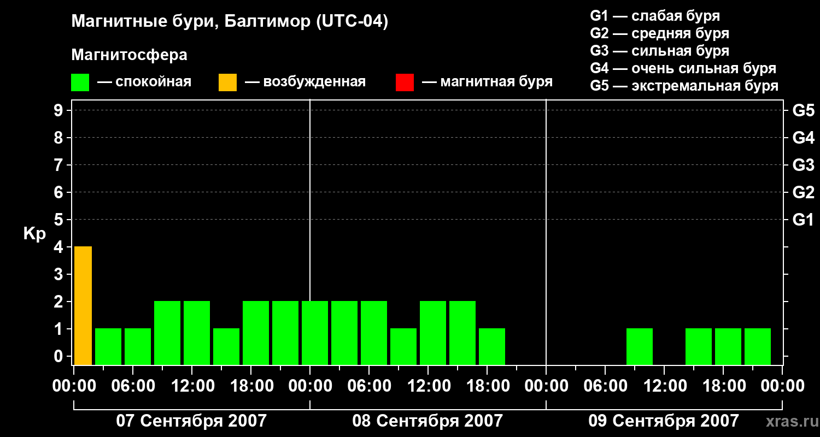Click the 'Магнитосфера' heading
820x437 pixels.
pyautogui.click(x=129, y=55)
